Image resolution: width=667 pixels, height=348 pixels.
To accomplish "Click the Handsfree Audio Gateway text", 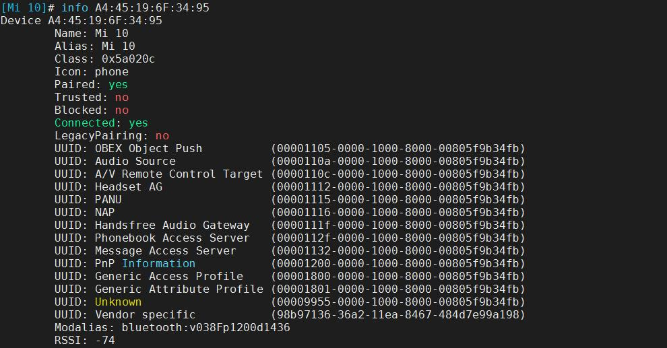I will click(172, 225).
